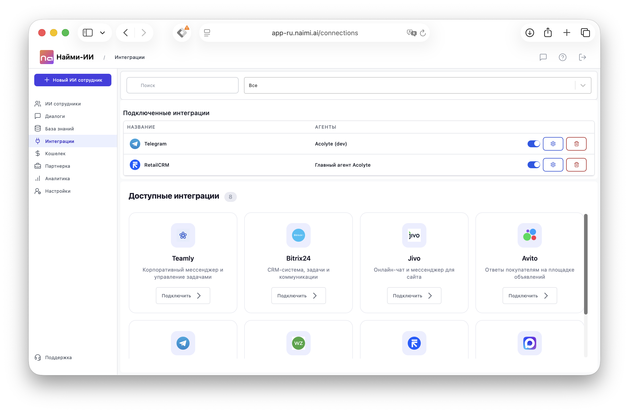Viewport: 629px width, 413px height.
Task: Click the Safari downloads icon
Action: tap(530, 33)
